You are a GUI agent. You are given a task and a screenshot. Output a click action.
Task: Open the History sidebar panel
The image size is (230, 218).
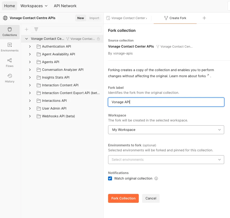click(x=10, y=78)
